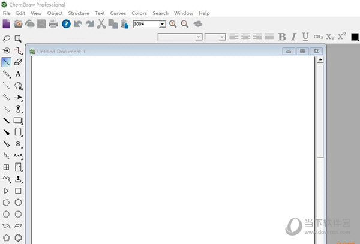Choose the Bold Bond tool
360x244 pixels.
coord(7,121)
